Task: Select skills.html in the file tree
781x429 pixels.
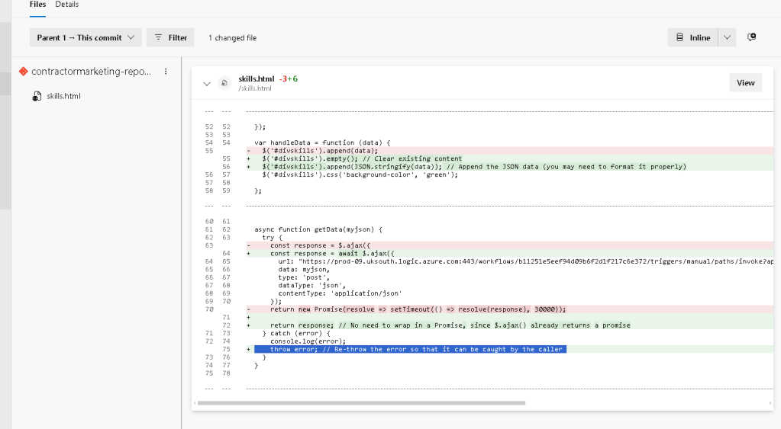Action: click(x=64, y=97)
